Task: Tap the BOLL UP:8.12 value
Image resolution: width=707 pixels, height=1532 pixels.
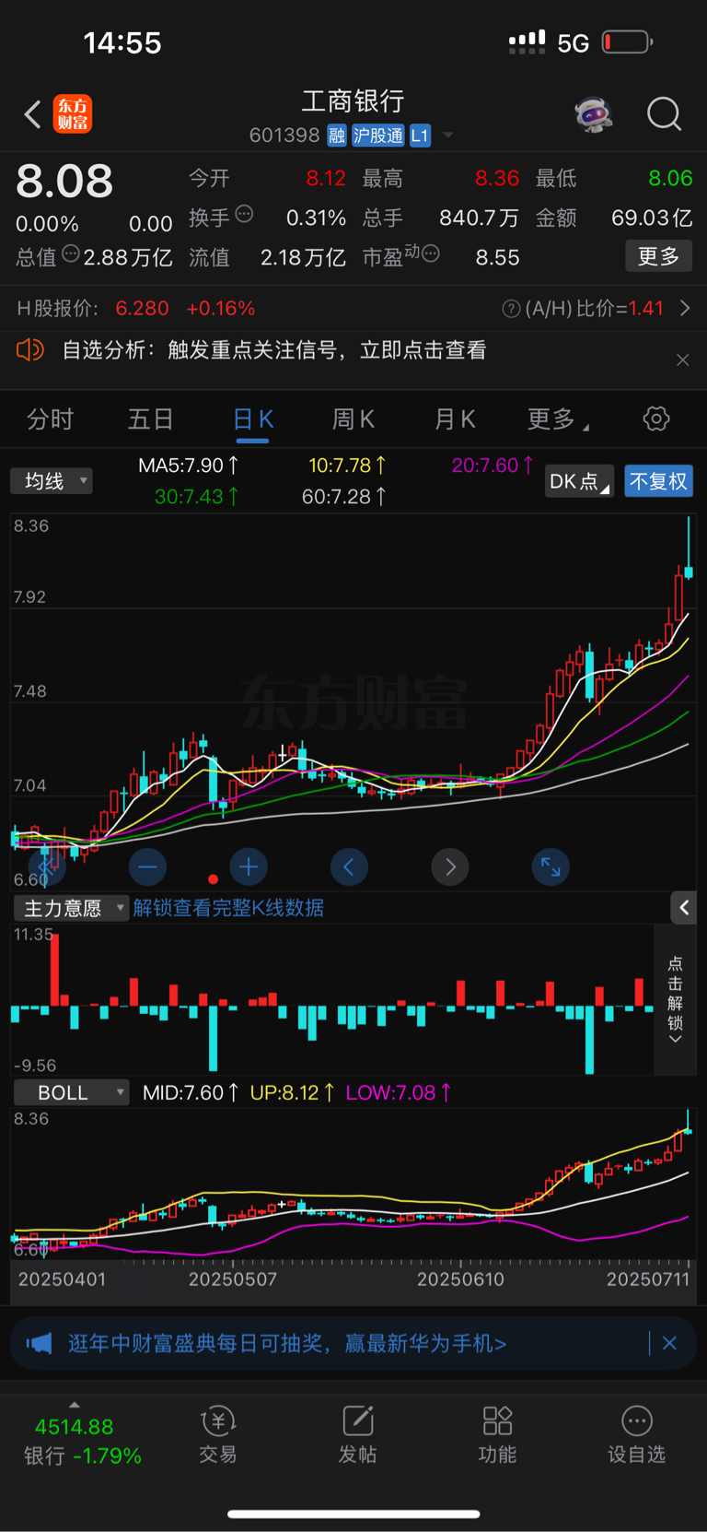Action: click(x=293, y=1092)
